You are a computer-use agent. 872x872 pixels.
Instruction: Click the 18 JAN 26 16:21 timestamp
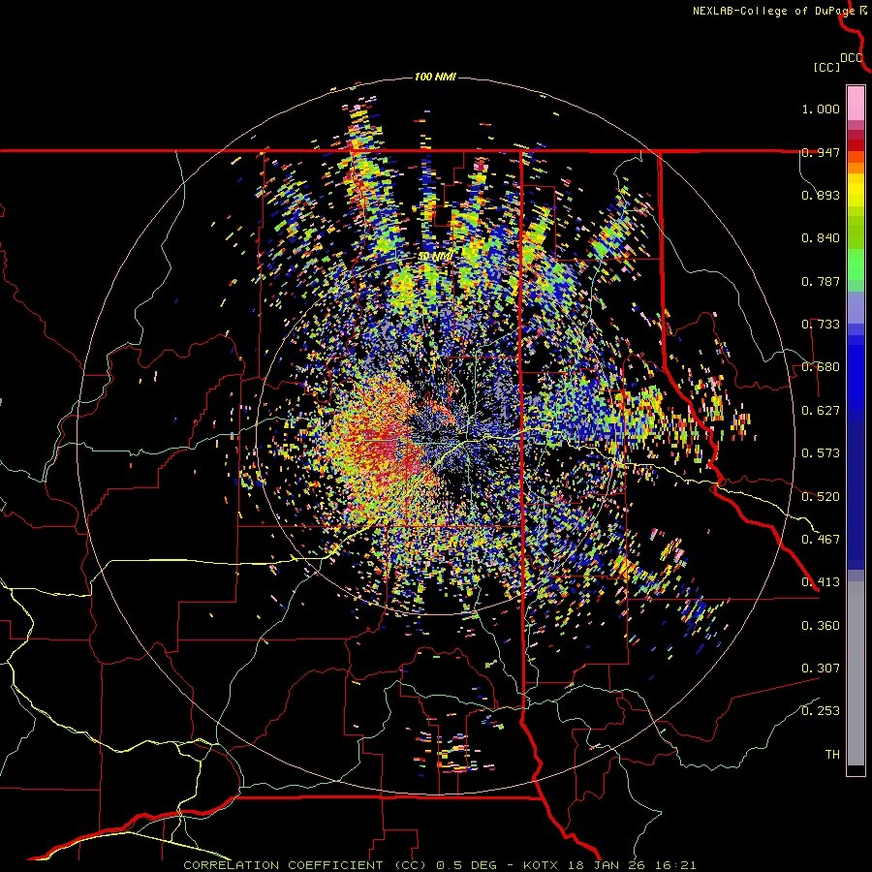(x=635, y=865)
